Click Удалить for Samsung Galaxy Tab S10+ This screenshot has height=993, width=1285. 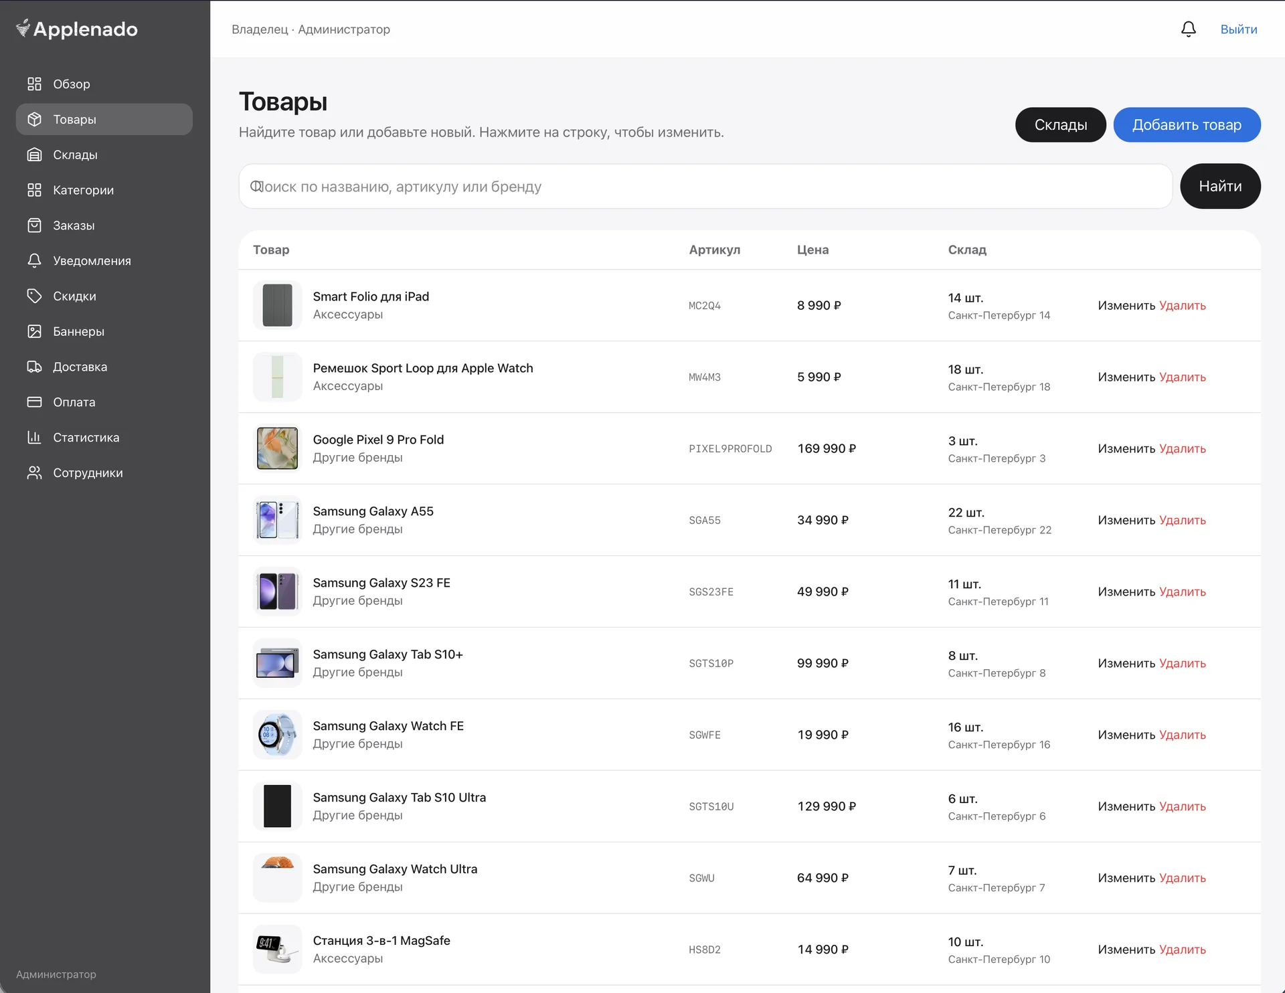coord(1182,663)
